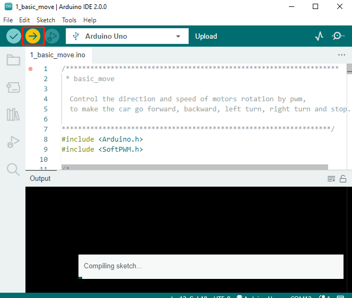352x298 pixels.
Task: Click the 'Control the direction' comment line
Action: [x=188, y=99]
